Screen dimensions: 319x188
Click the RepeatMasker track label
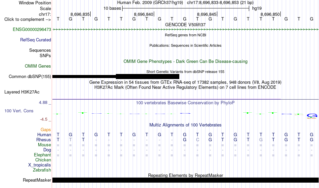point(37,180)
